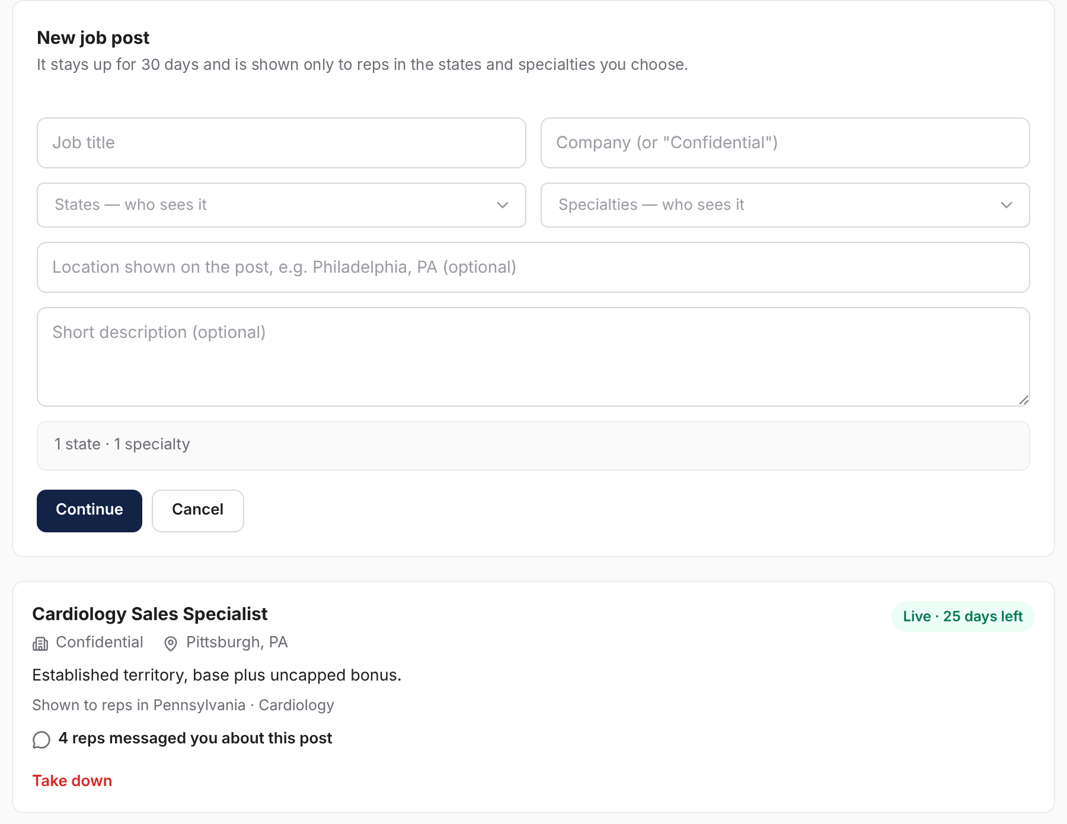Click the location pin icon beside Pittsburgh, PA
This screenshot has width=1067, height=824.
pyautogui.click(x=171, y=643)
